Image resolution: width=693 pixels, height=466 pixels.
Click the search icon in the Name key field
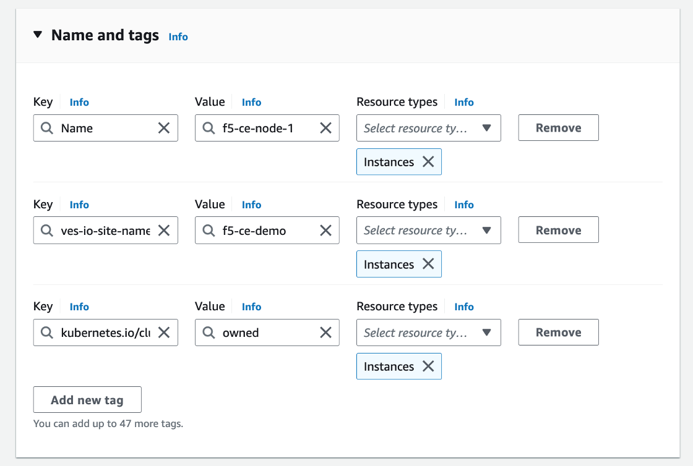[46, 128]
